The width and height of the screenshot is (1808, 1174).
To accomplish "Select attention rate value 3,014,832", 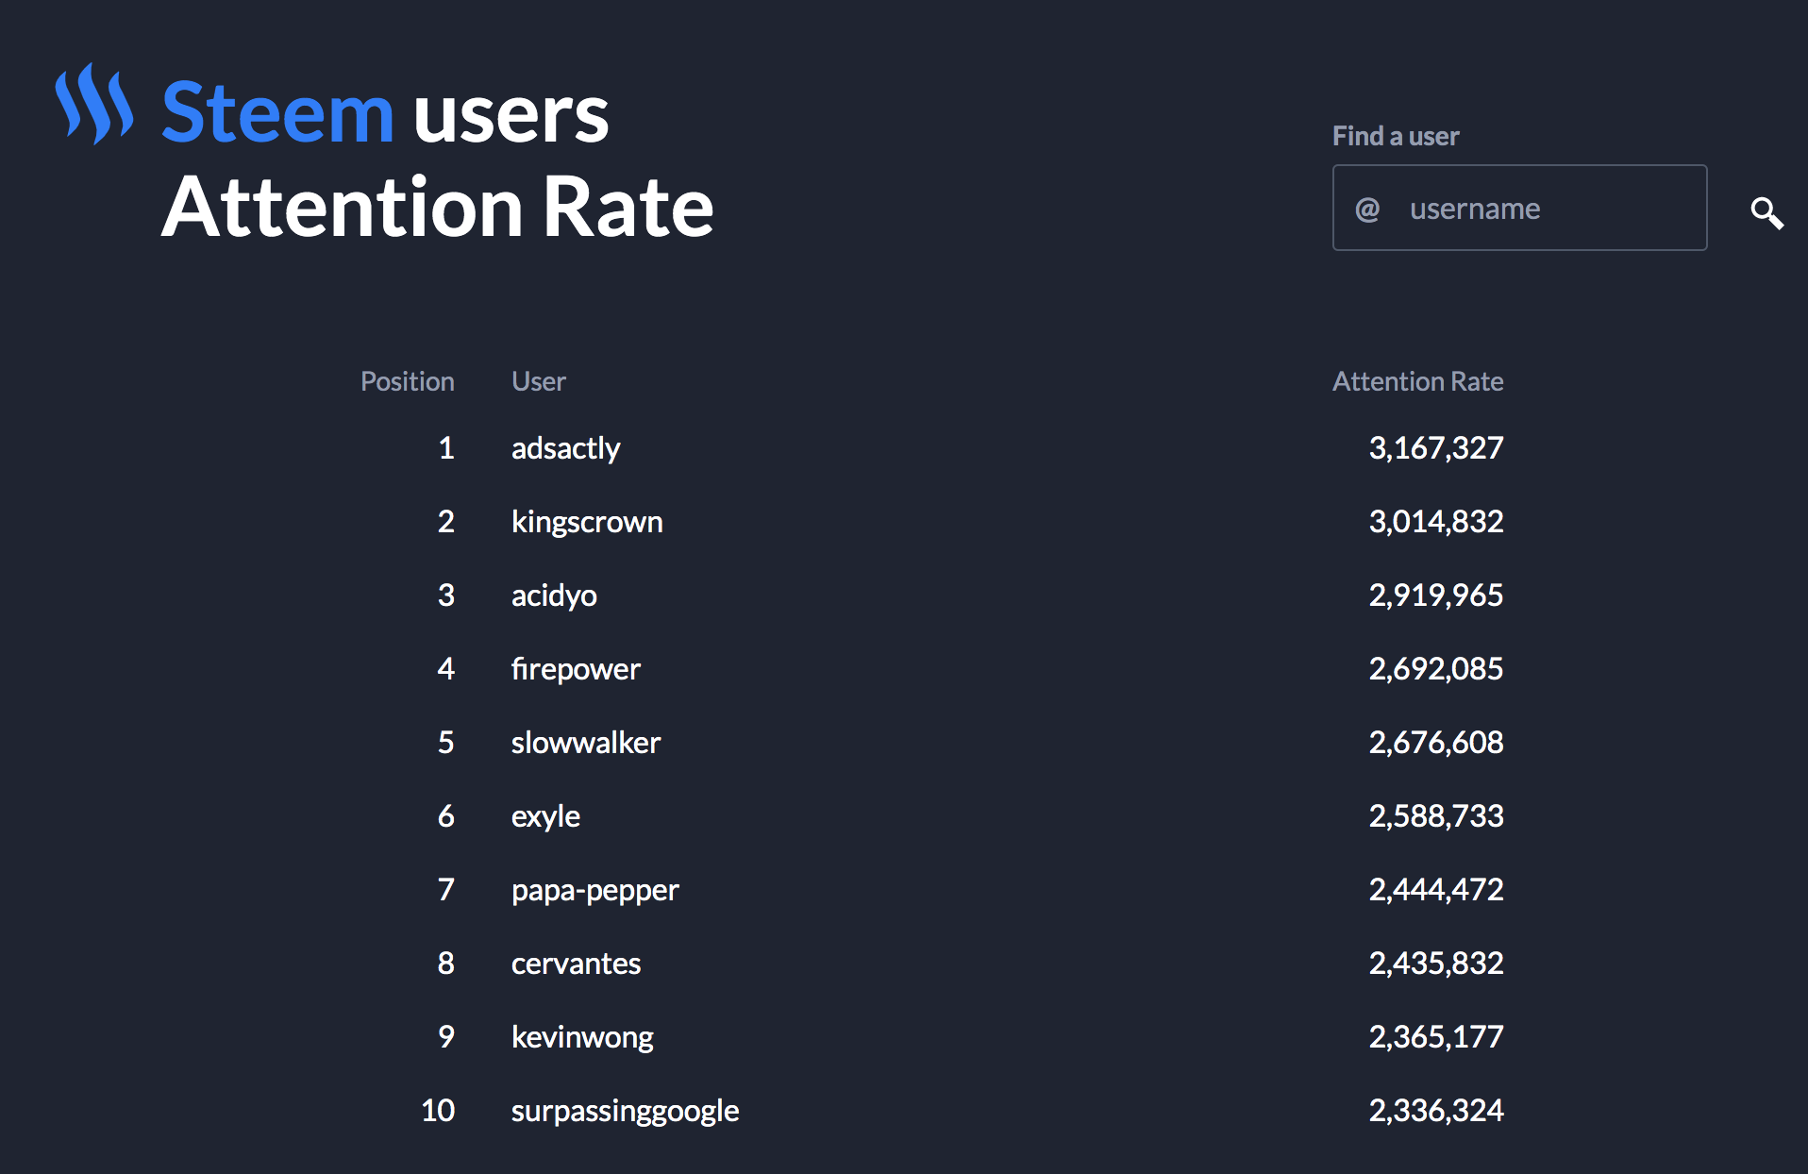I will pyautogui.click(x=1436, y=521).
